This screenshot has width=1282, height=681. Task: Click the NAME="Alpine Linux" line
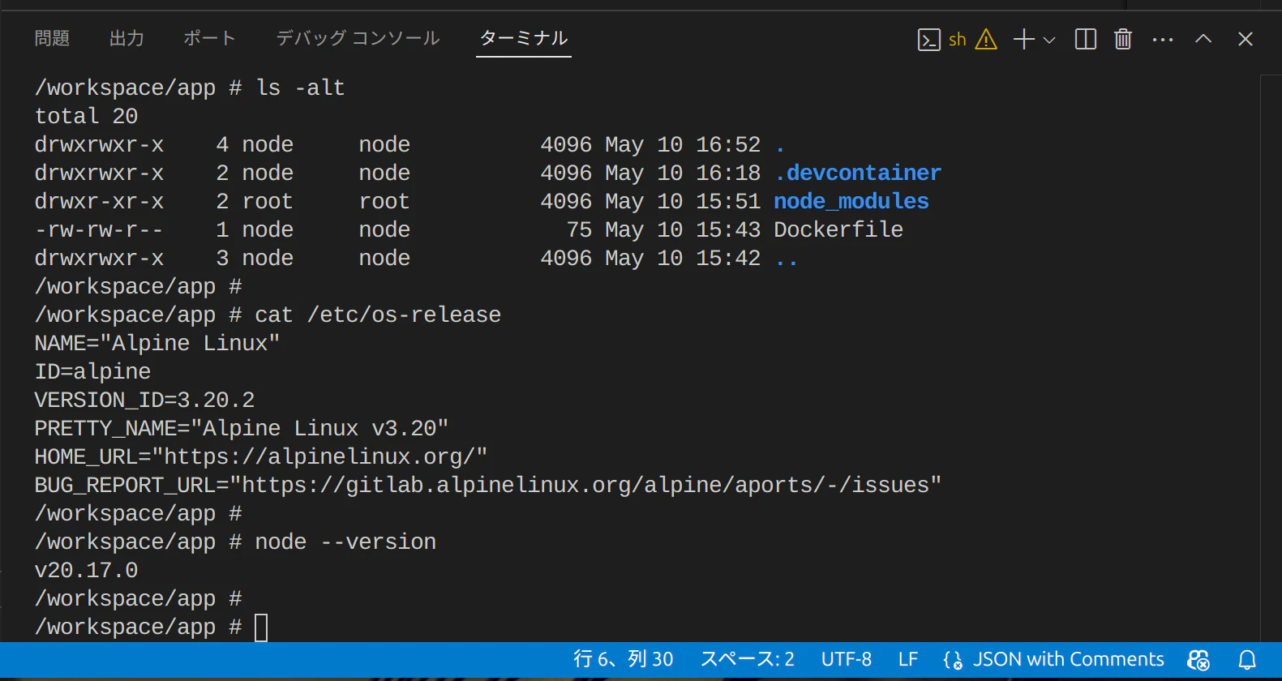(x=157, y=343)
